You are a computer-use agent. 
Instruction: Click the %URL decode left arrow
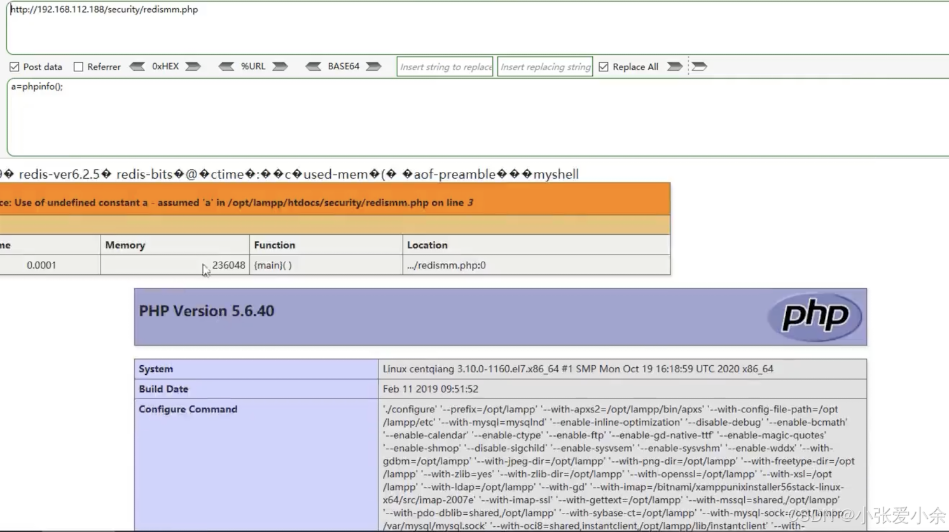click(226, 66)
